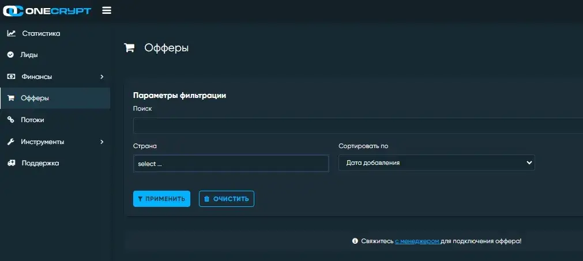The width and height of the screenshot is (583, 261).
Task: Open Офферы in the sidebar
Action: point(55,99)
